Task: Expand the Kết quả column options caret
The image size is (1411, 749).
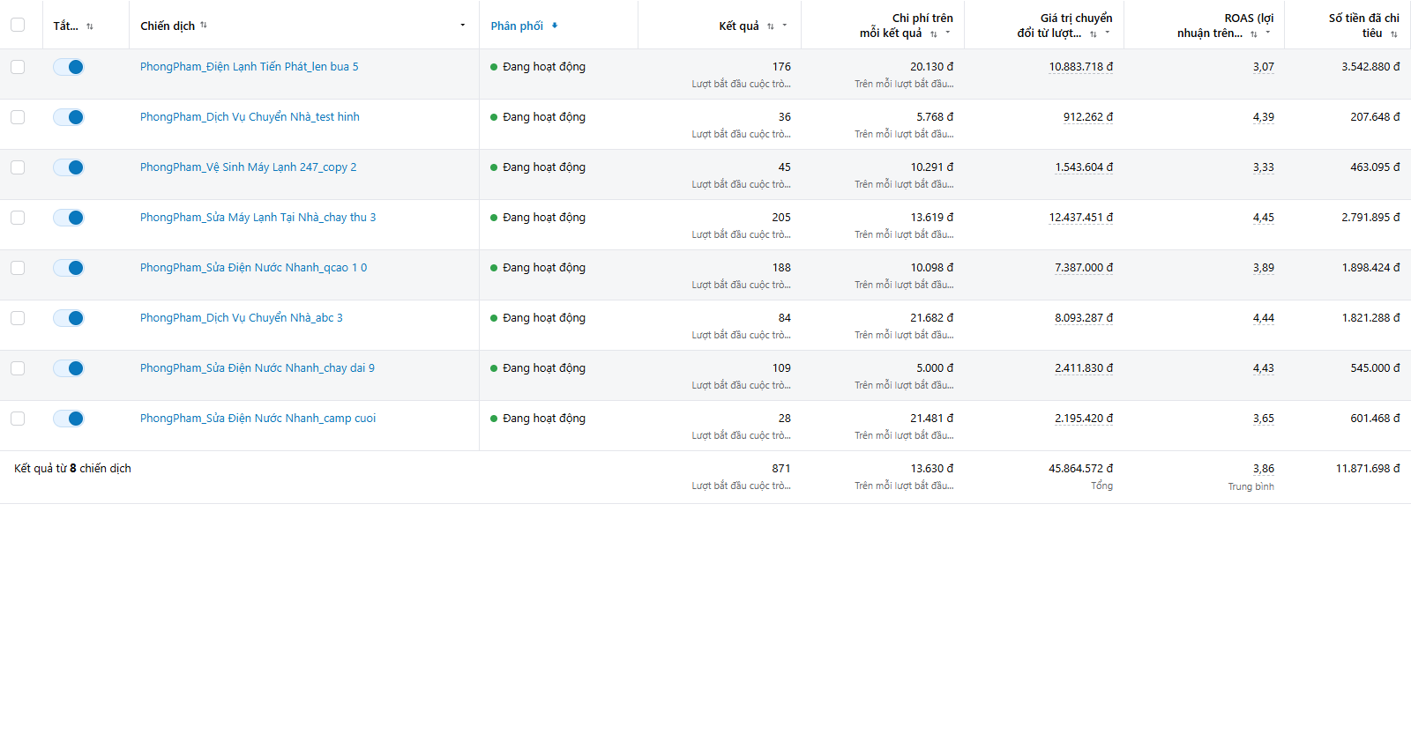Action: tap(785, 26)
